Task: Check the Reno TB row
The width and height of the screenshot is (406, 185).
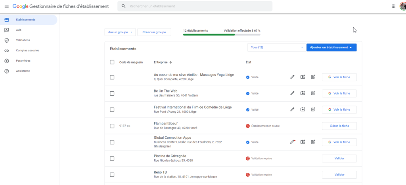Action: pos(112,175)
